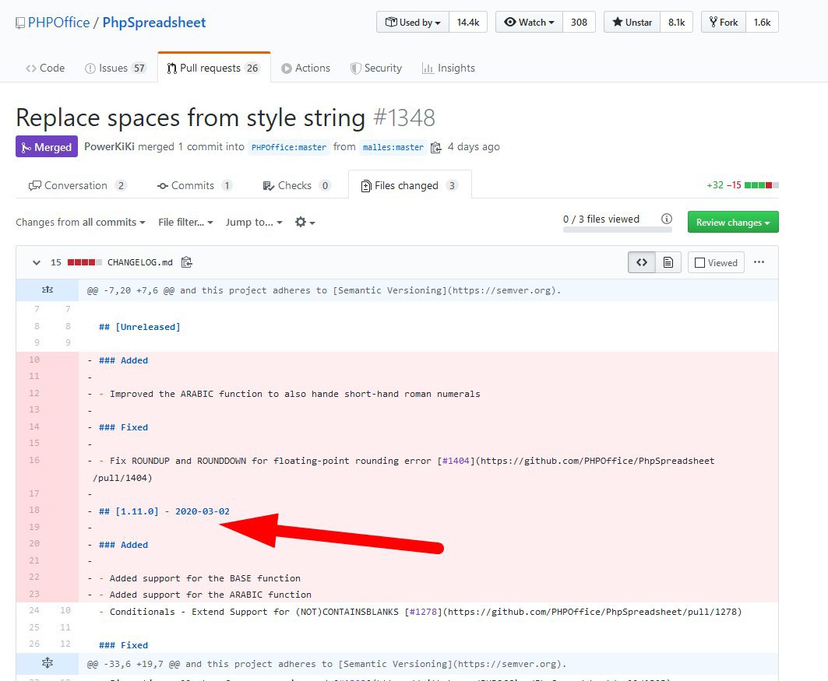Switch to the Issues tab
This screenshot has height=681, width=828.
(x=115, y=68)
